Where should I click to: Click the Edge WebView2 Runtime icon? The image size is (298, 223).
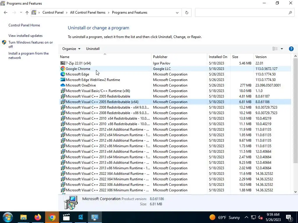pos(63,80)
